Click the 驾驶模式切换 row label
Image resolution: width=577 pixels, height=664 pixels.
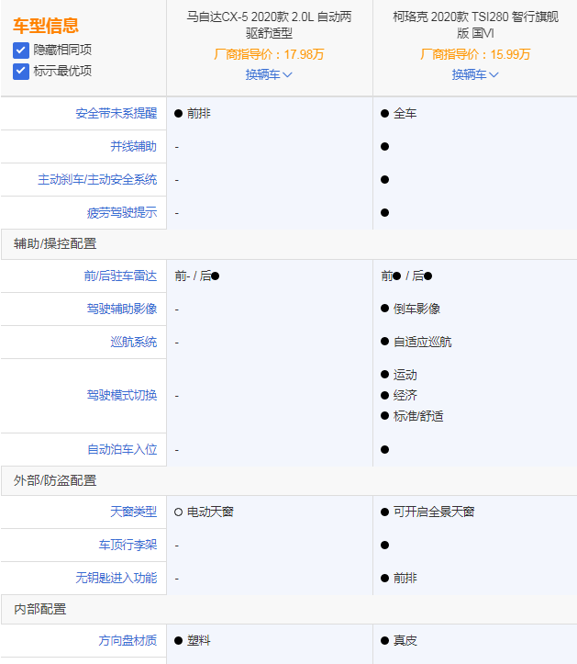click(121, 395)
